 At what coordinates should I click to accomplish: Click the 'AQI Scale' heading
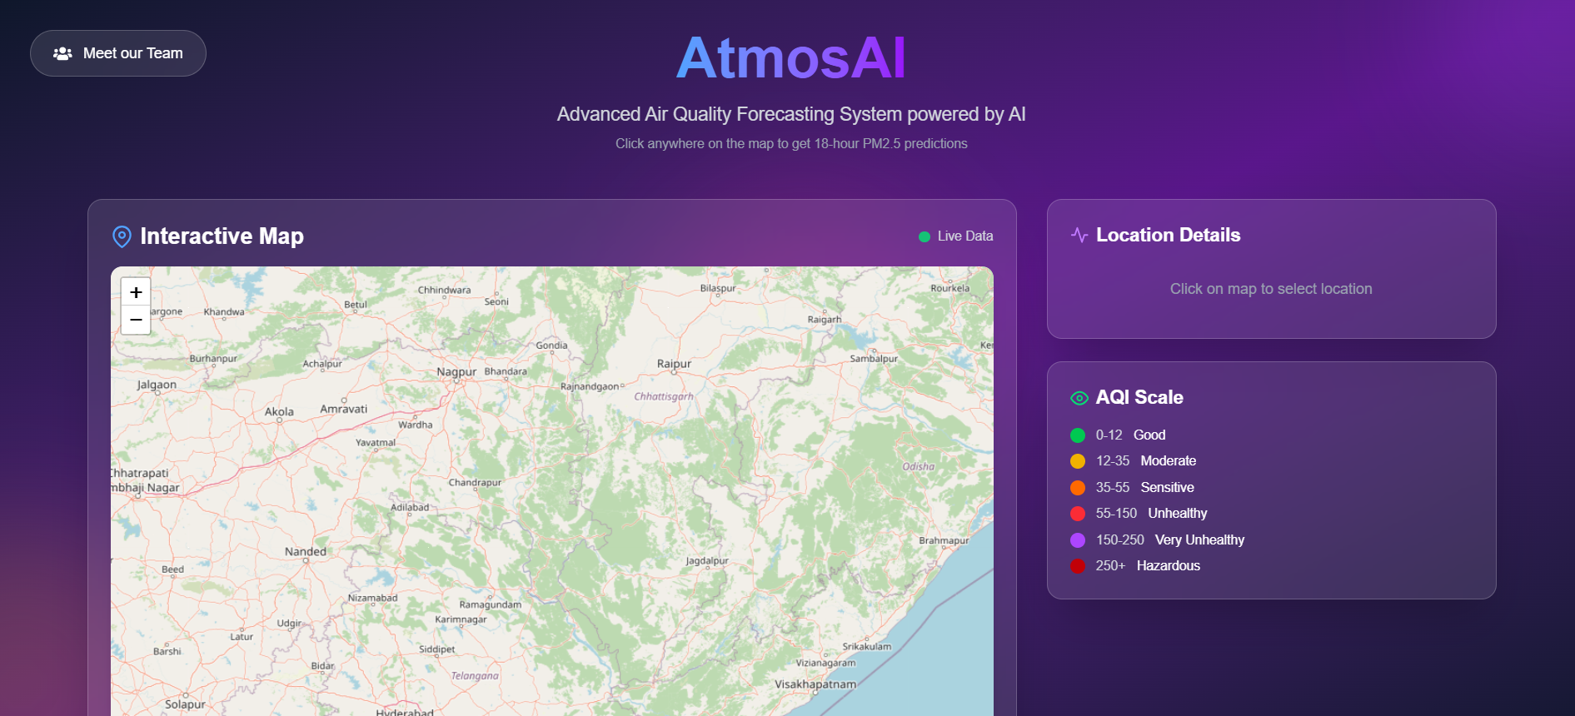tap(1139, 398)
